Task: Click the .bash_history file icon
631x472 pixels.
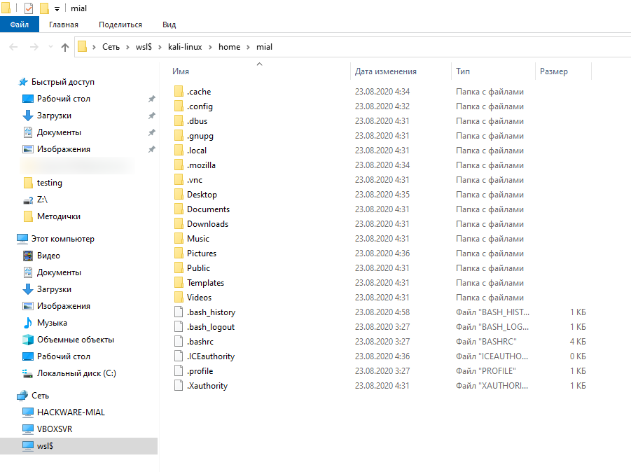Action: [x=179, y=312]
